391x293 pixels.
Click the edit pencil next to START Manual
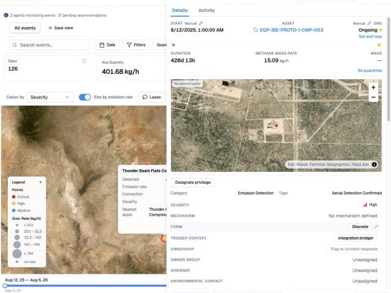point(201,23)
